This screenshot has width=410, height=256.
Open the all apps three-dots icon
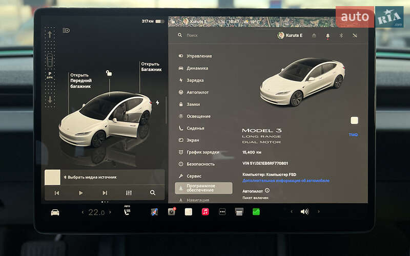point(222,212)
